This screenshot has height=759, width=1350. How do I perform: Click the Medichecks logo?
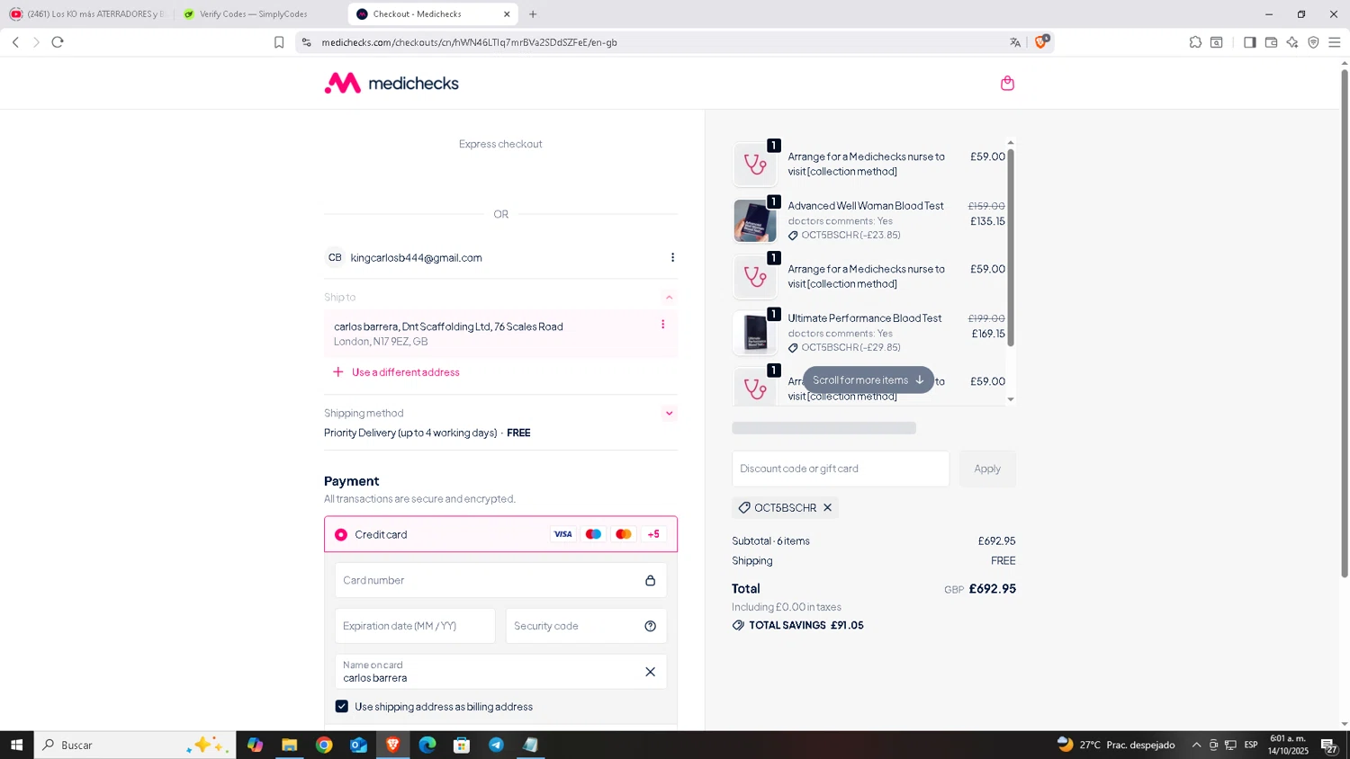[x=391, y=84]
